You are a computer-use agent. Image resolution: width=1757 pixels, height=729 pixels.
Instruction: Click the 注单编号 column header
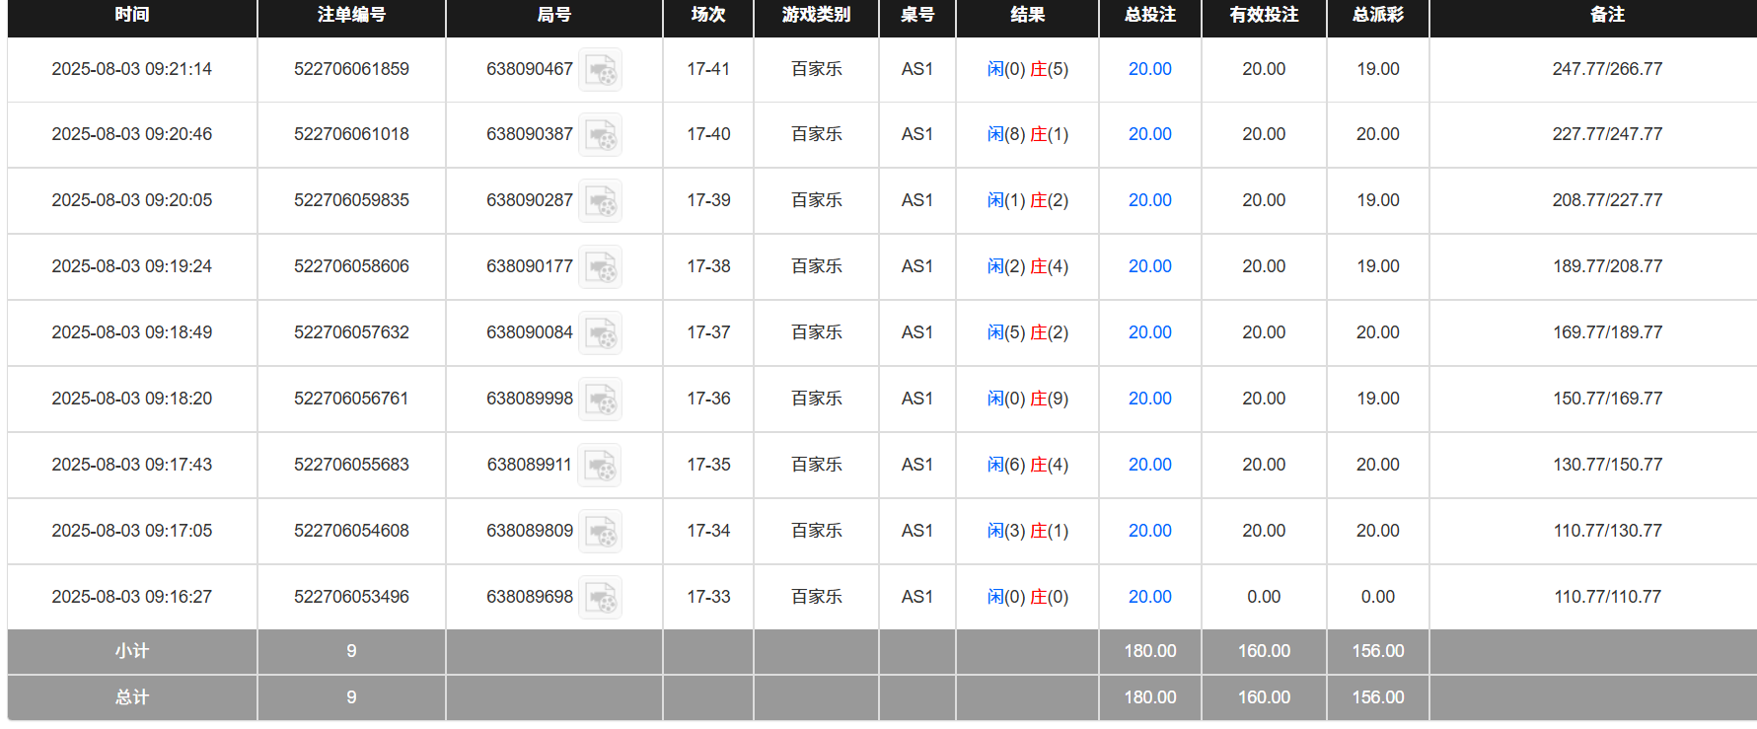351,15
